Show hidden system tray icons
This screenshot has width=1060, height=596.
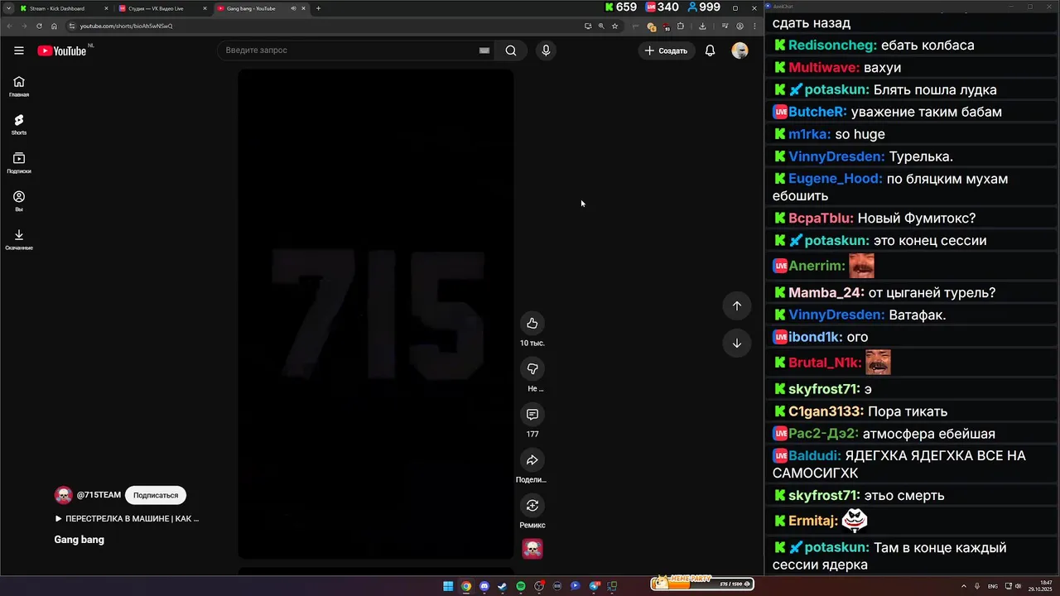coord(964,586)
